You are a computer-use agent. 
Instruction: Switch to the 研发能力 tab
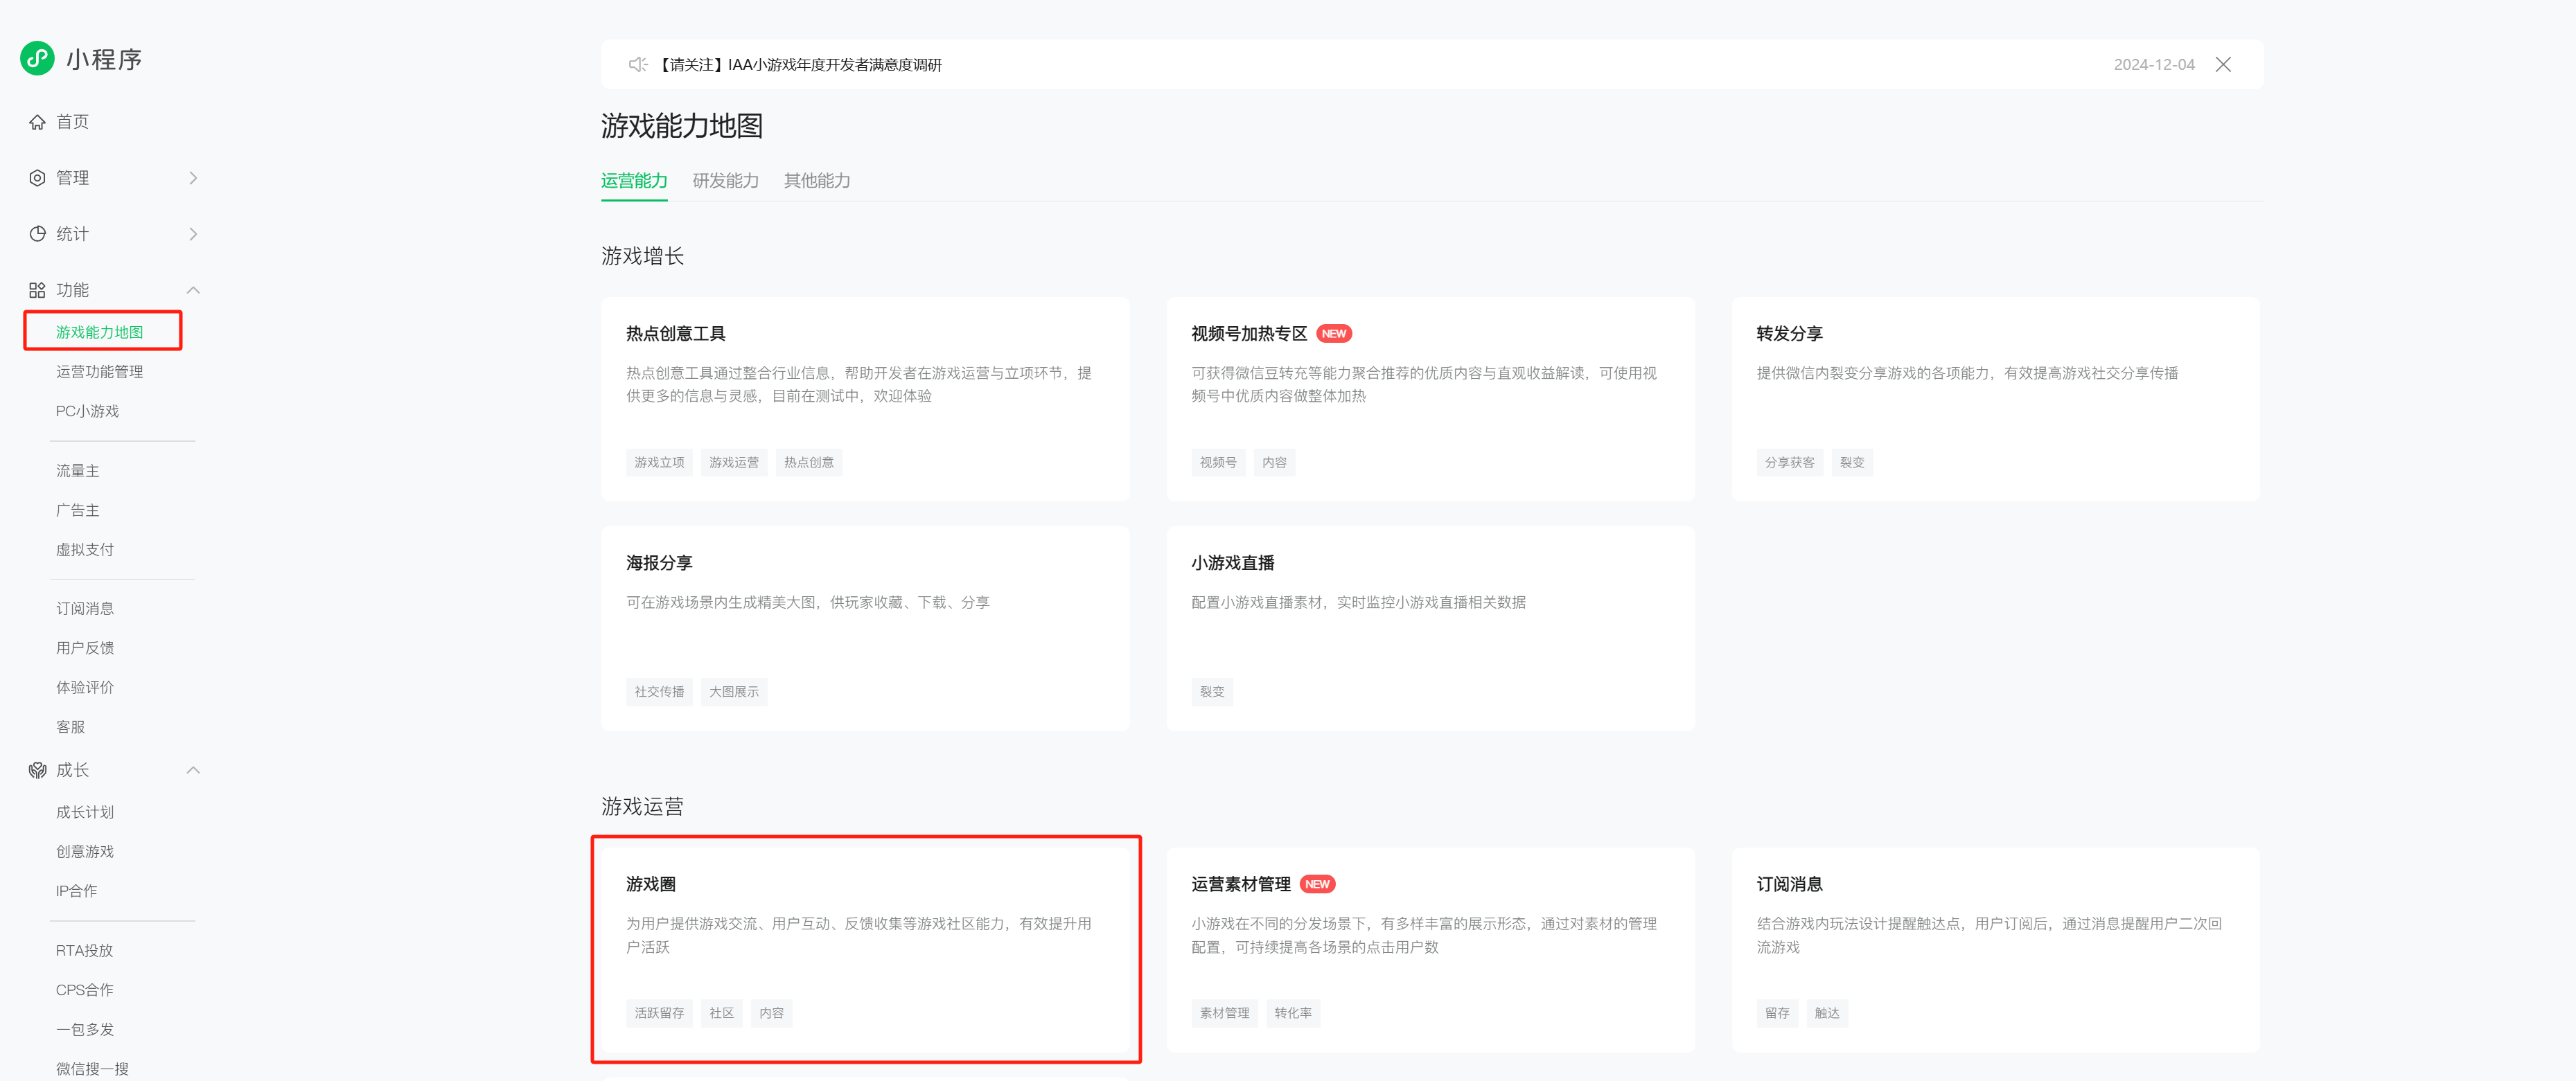pos(725,181)
